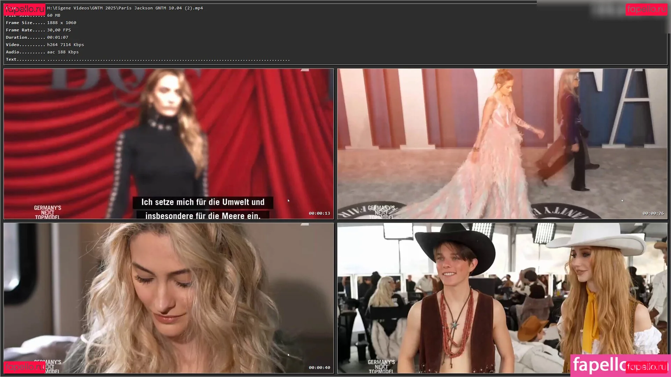
Task: Click the 00:00:13 timestamp
Action: tap(319, 213)
